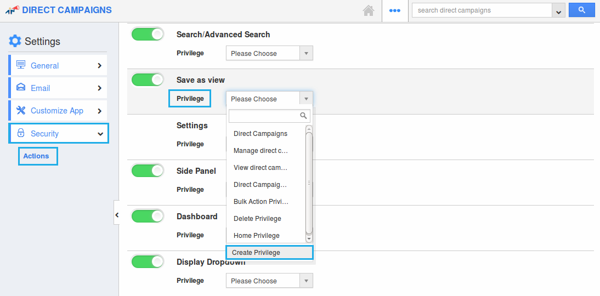Open the Actions security sub-item
This screenshot has width=600, height=296.
click(36, 156)
